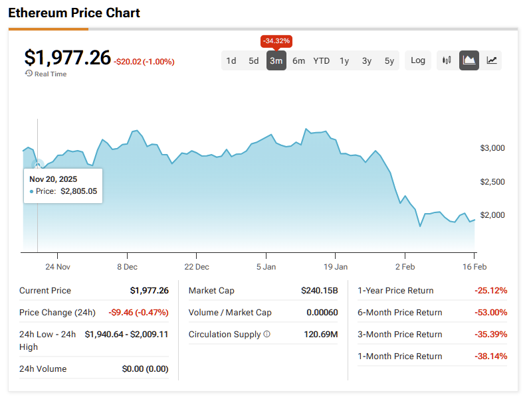
Task: Select the area chart icon
Action: pos(469,60)
